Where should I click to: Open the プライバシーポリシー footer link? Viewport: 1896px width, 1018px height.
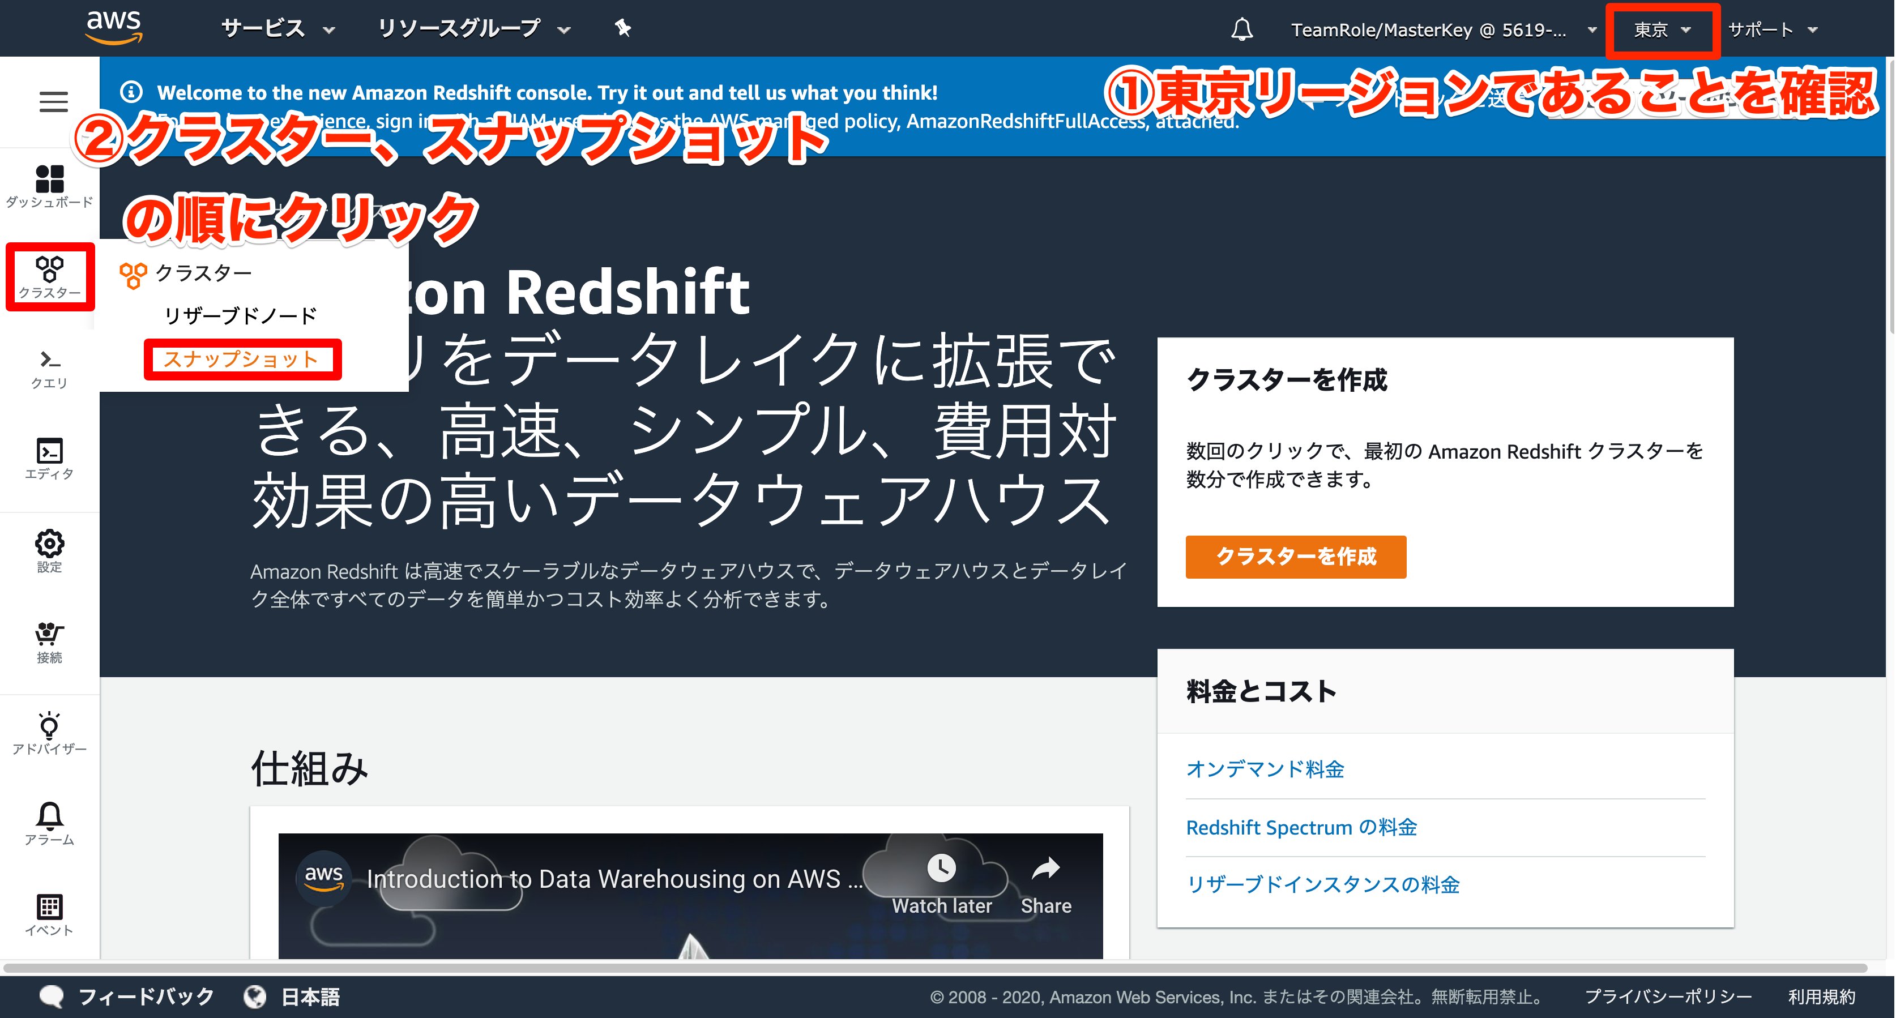1668,996
